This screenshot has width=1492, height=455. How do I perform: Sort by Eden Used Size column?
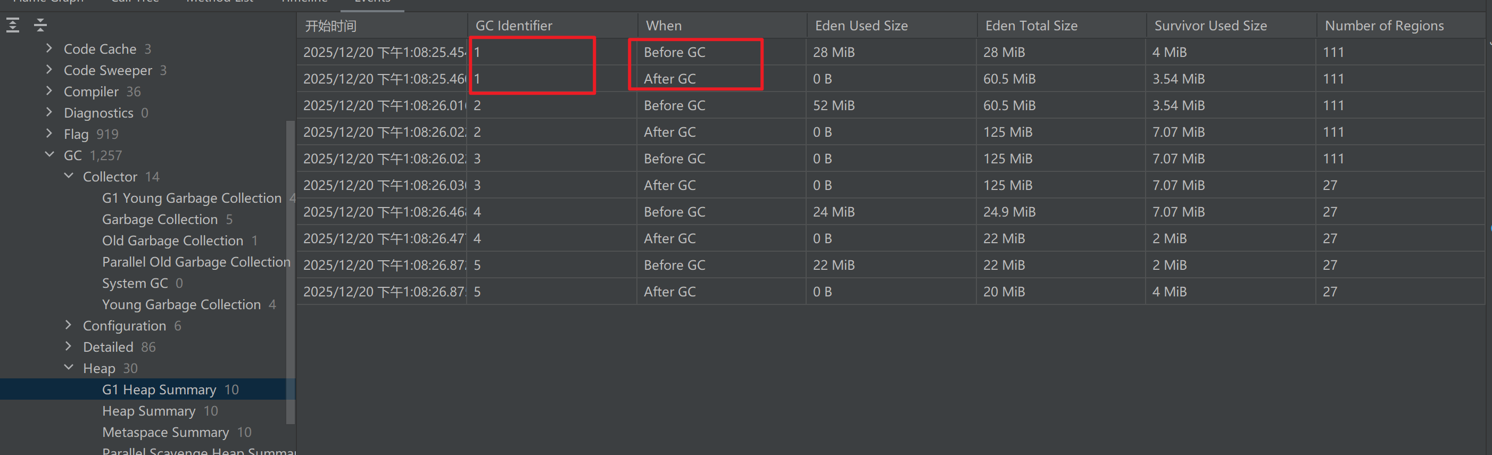[x=861, y=26]
